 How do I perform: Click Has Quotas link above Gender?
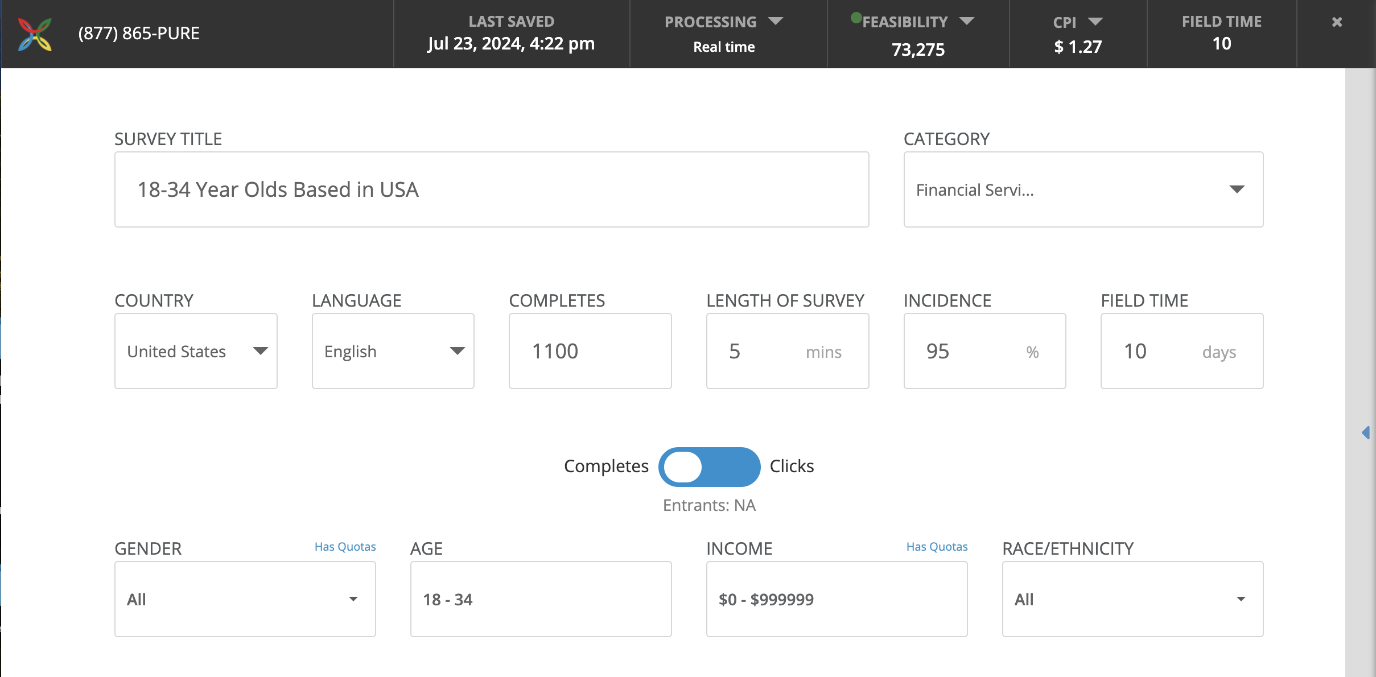[345, 547]
